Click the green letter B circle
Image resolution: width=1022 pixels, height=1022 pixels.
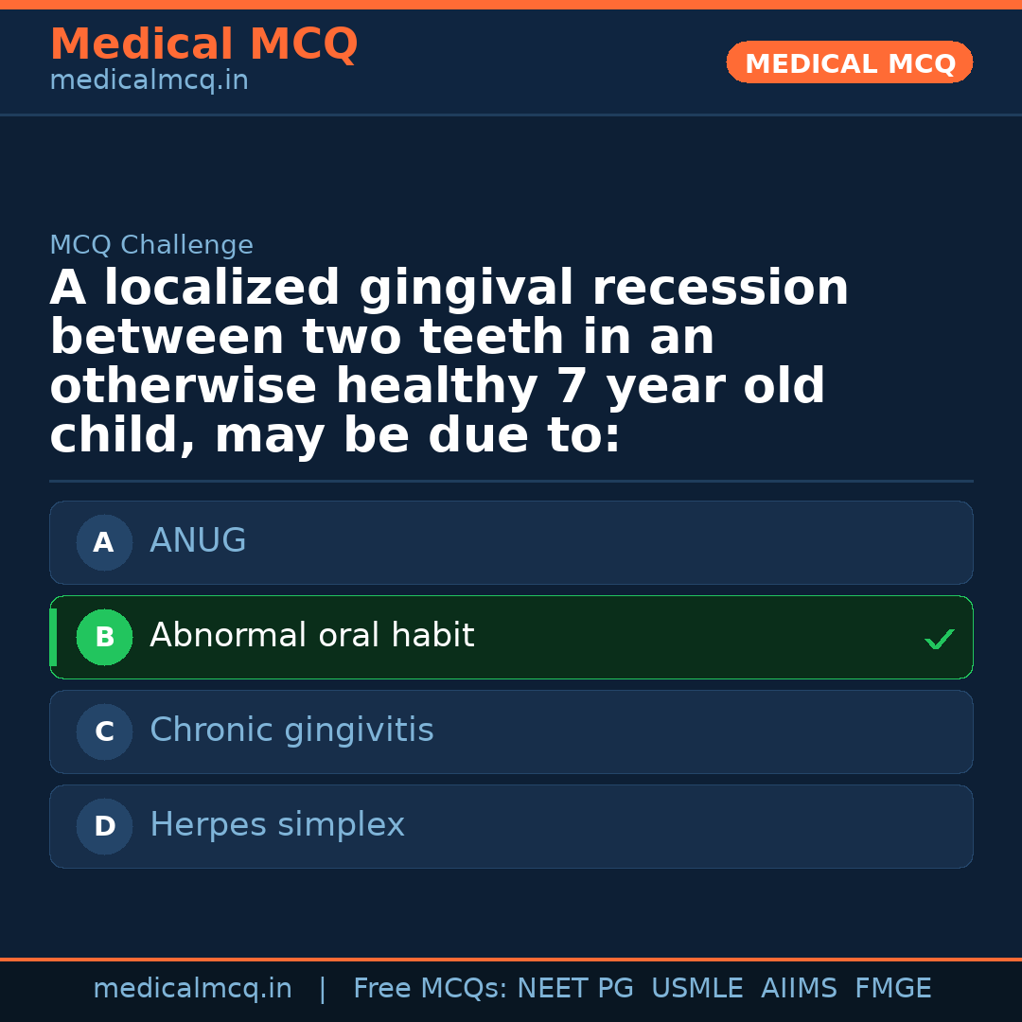[x=104, y=638]
